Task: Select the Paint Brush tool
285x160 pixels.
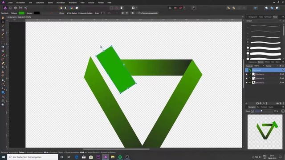Action: click(3, 55)
